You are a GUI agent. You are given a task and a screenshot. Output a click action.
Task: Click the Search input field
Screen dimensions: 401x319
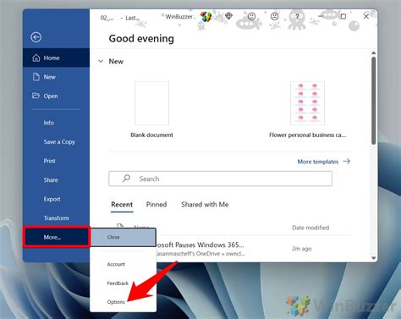tap(220, 179)
